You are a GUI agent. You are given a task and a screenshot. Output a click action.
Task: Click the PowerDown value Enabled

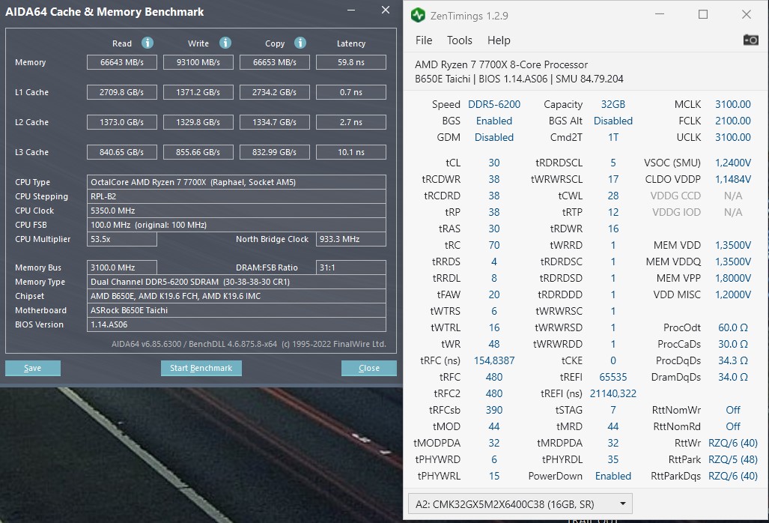(x=613, y=477)
